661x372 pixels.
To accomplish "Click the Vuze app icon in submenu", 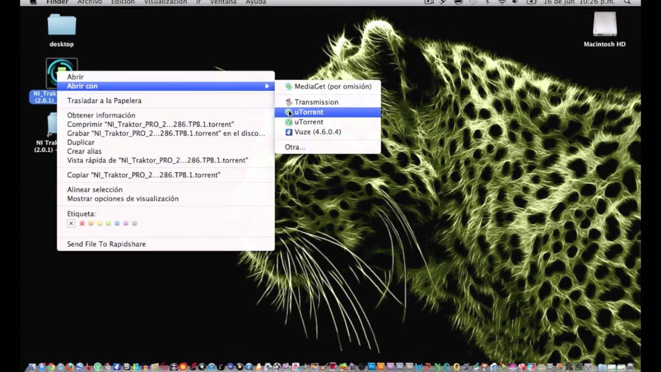I will [289, 132].
